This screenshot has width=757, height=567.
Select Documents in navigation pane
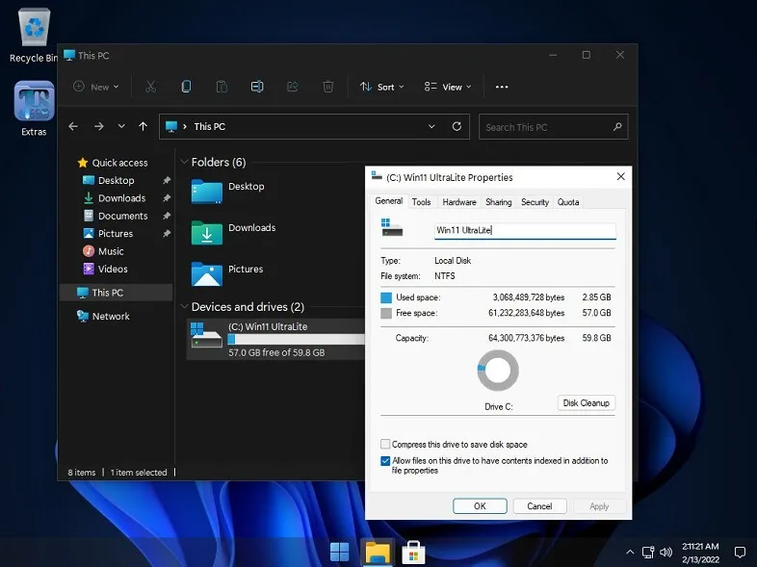coord(116,216)
